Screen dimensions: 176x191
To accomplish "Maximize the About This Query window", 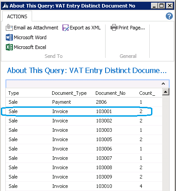I will [162, 6].
